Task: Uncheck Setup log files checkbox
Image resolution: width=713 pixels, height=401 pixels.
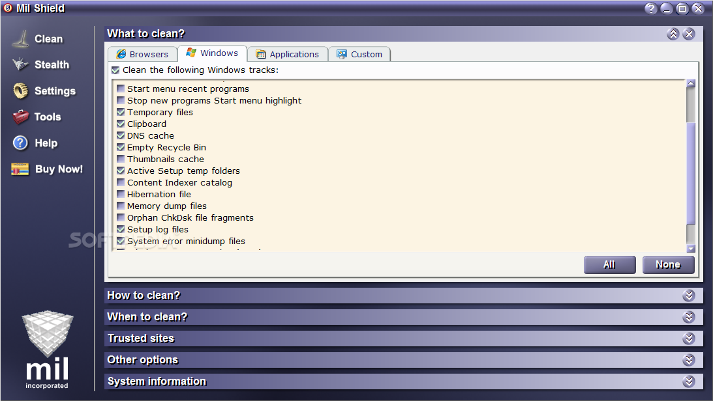Action: (121, 230)
